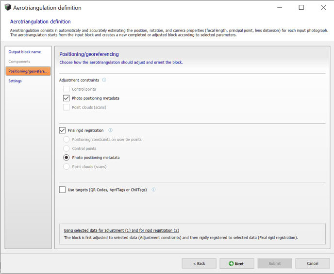Go to the Settings step in sidebar
Viewport: 334px width, 274px height.
click(x=15, y=81)
